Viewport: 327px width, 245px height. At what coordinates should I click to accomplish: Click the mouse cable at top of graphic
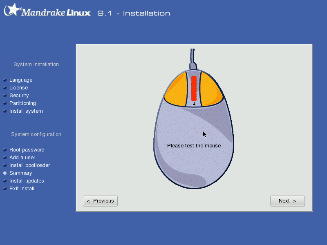click(193, 59)
